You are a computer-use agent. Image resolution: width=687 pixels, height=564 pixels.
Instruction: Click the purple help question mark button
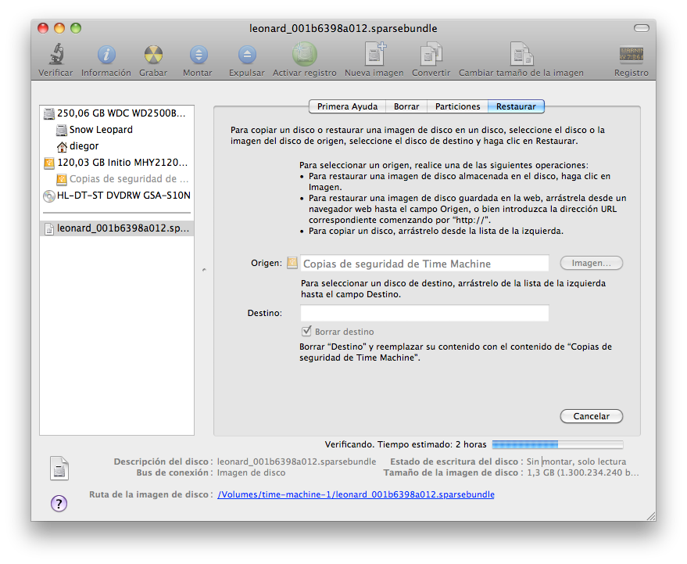(x=59, y=504)
